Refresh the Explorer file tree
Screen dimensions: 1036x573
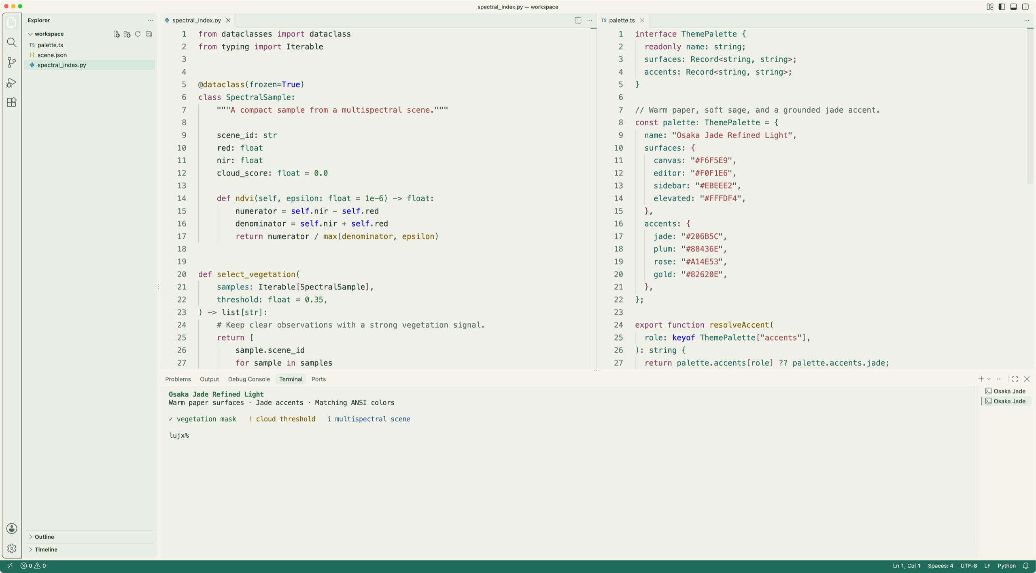tap(138, 34)
